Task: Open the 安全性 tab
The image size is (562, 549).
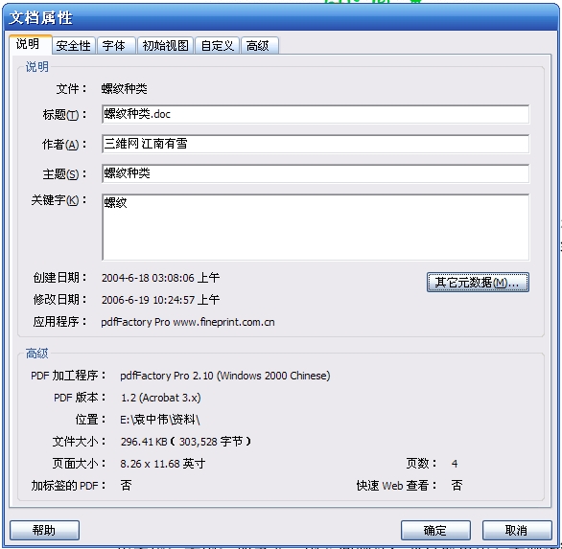Action: 74,46
